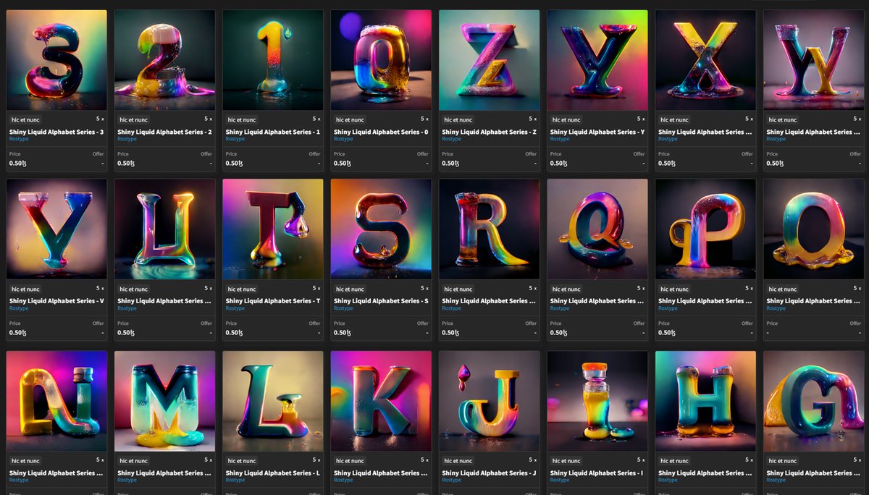Open the letter H artwork image
The width and height of the screenshot is (869, 495).
tap(704, 399)
